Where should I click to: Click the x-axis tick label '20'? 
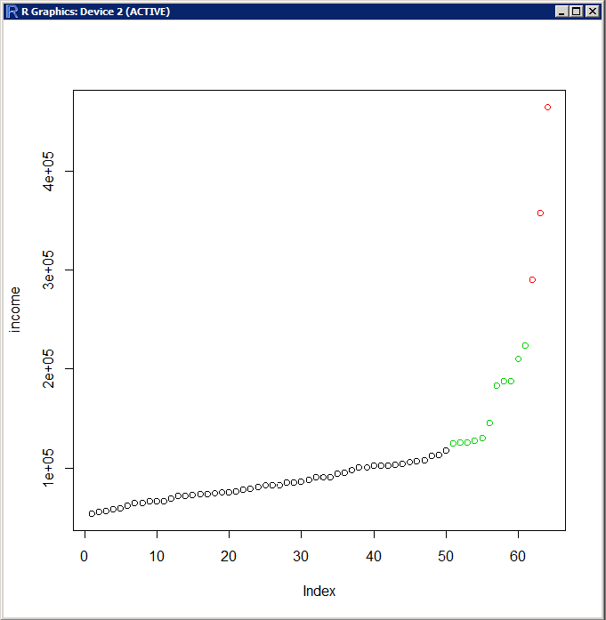pos(229,556)
